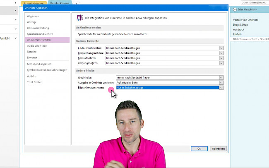
Task: Open the Kontaktnotizen dropdown list
Action: pyautogui.click(x=221, y=58)
